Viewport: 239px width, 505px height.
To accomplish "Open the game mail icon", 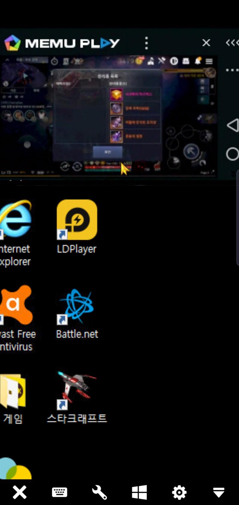I will [x=186, y=61].
